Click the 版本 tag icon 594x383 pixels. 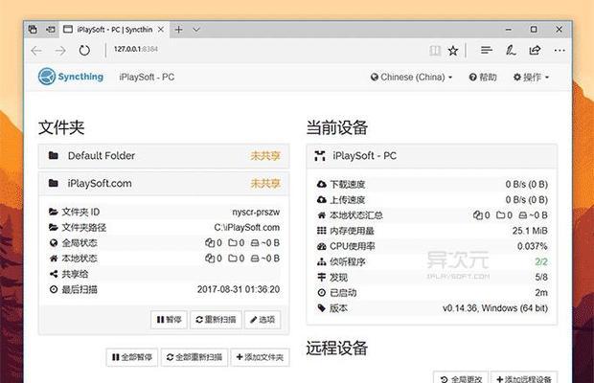pos(321,308)
